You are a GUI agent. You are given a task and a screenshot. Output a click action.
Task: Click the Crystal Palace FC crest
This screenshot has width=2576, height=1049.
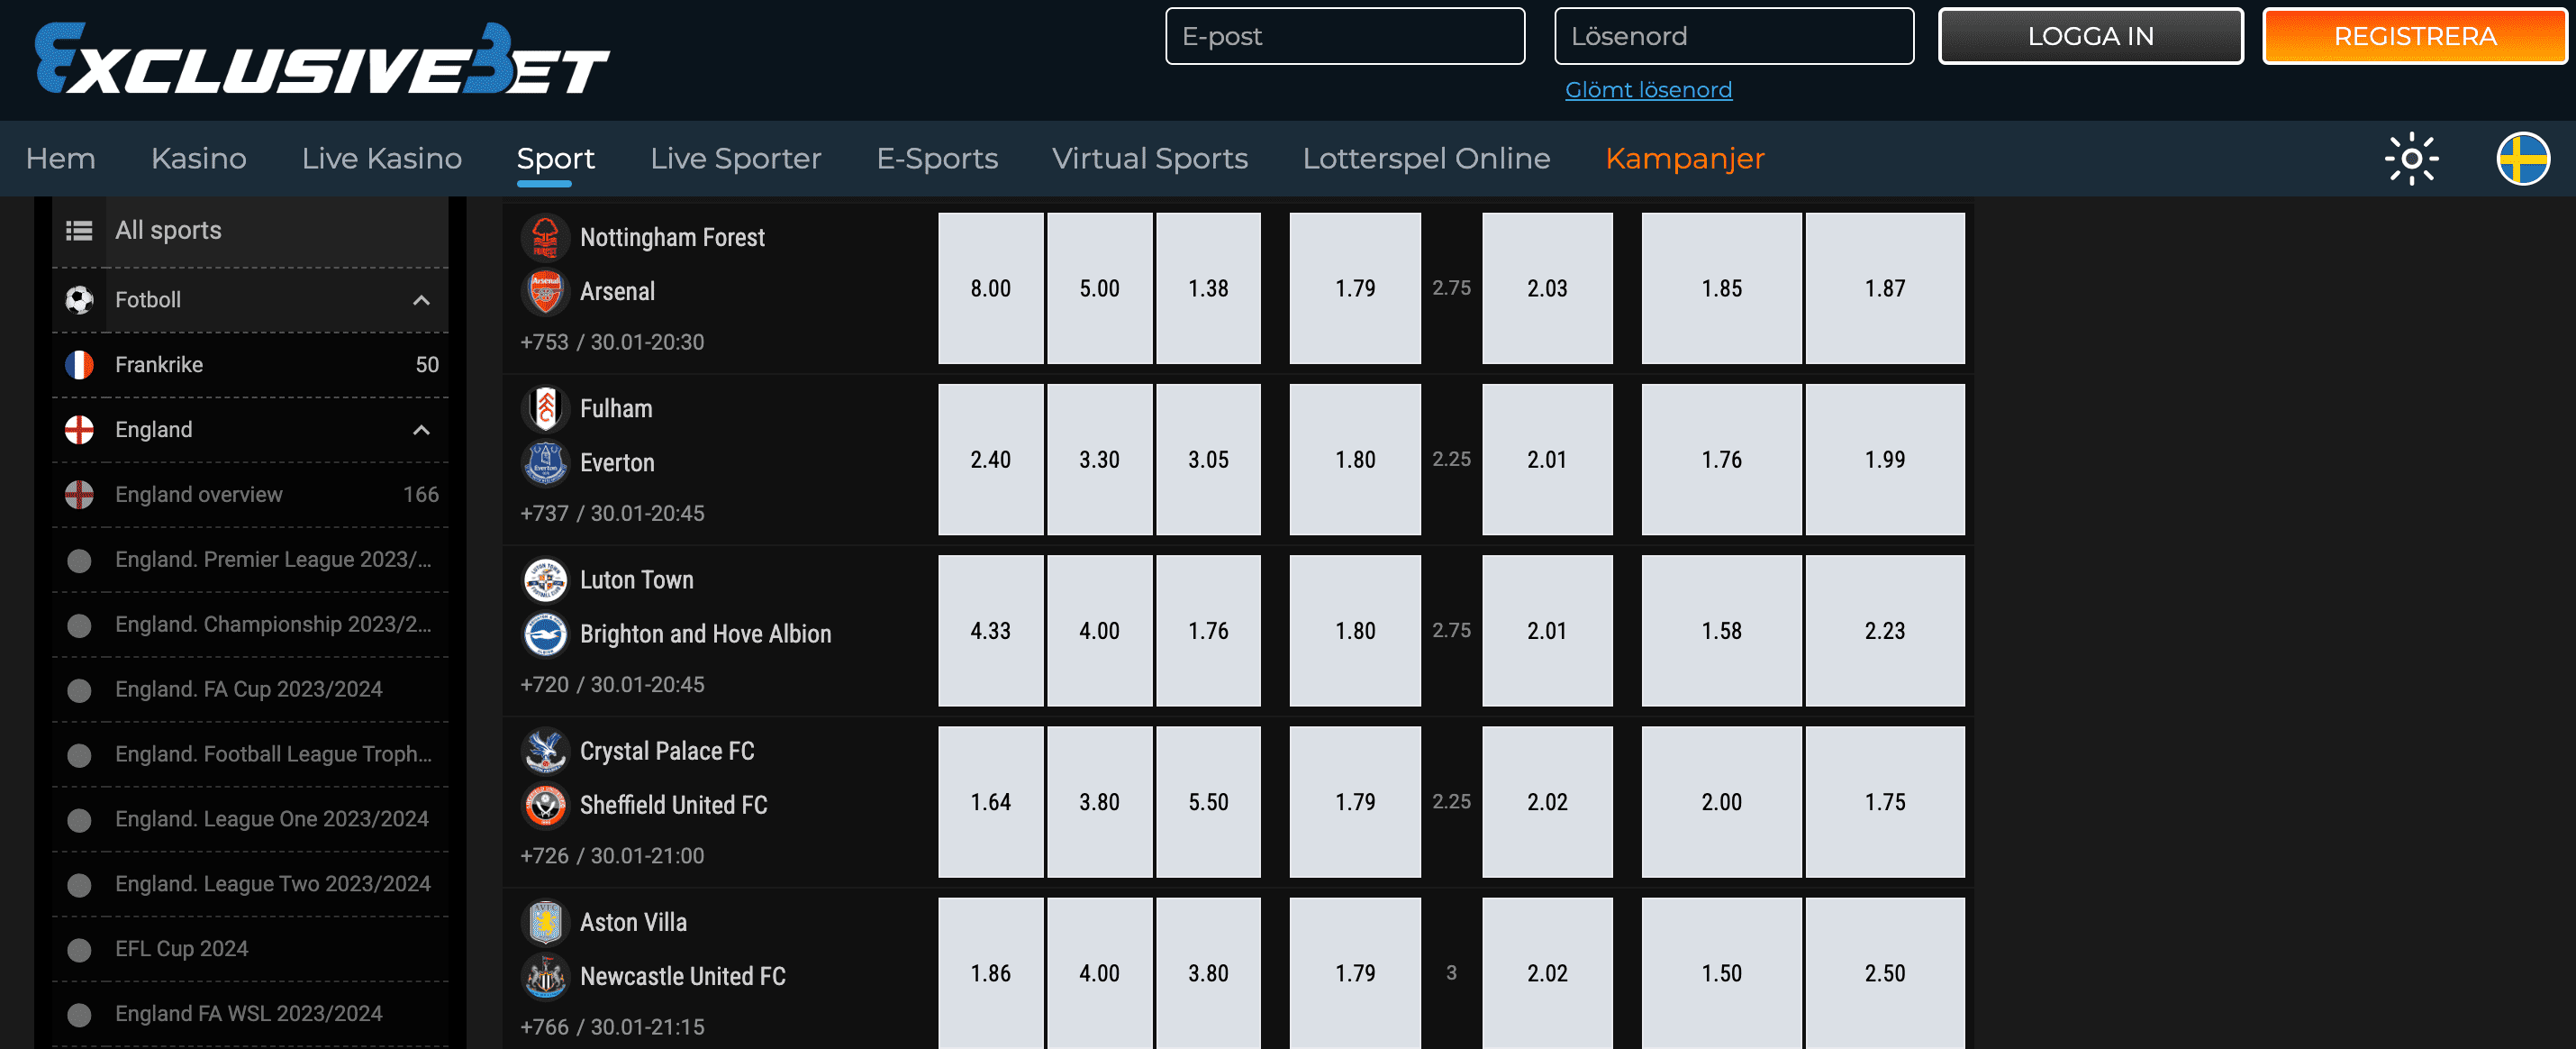point(545,751)
